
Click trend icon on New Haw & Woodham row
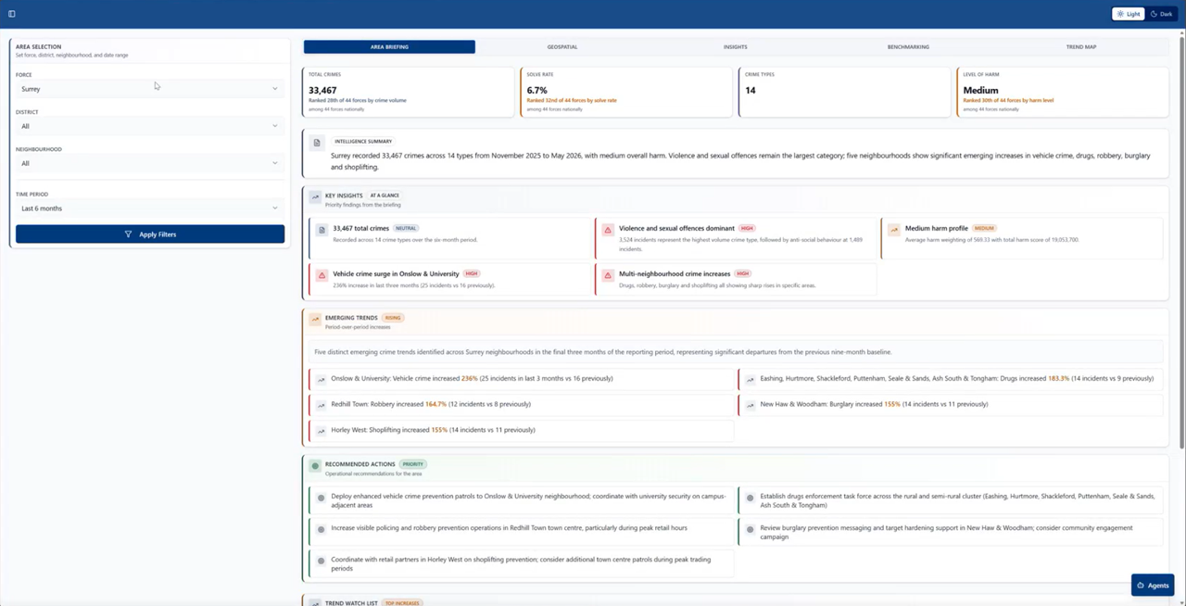tap(751, 405)
